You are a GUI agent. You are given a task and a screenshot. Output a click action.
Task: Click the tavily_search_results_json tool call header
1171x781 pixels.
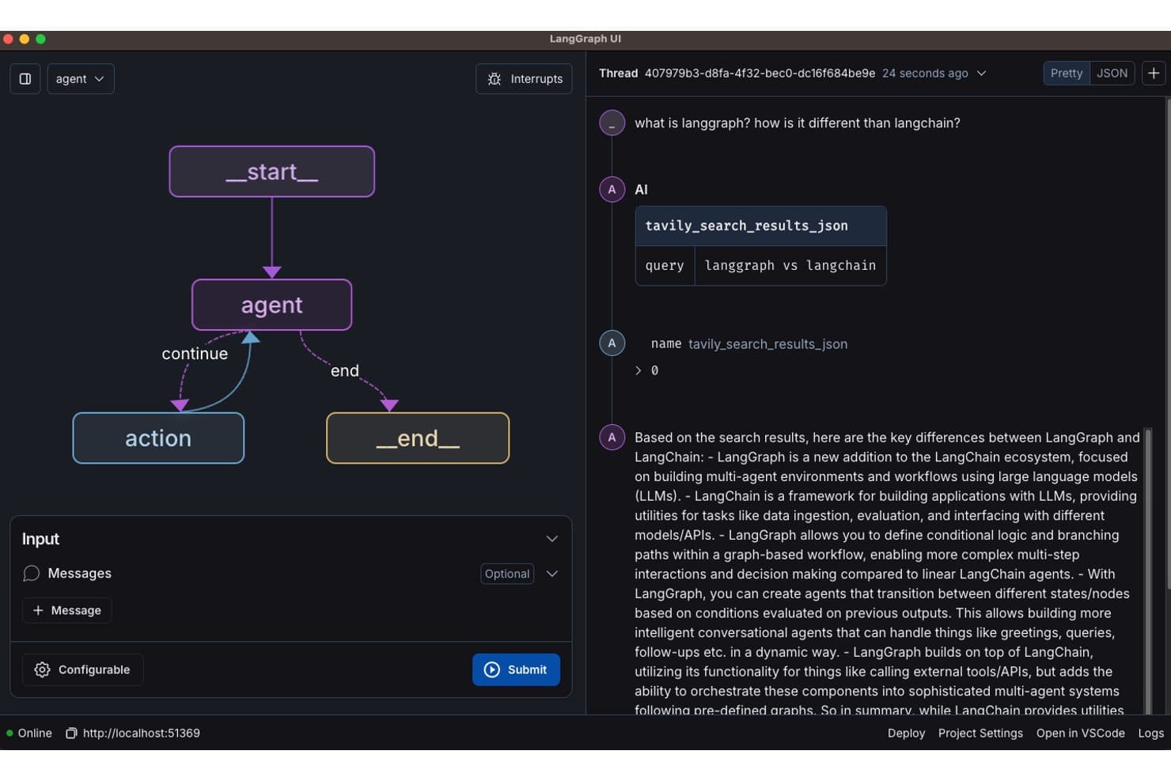[x=761, y=226]
